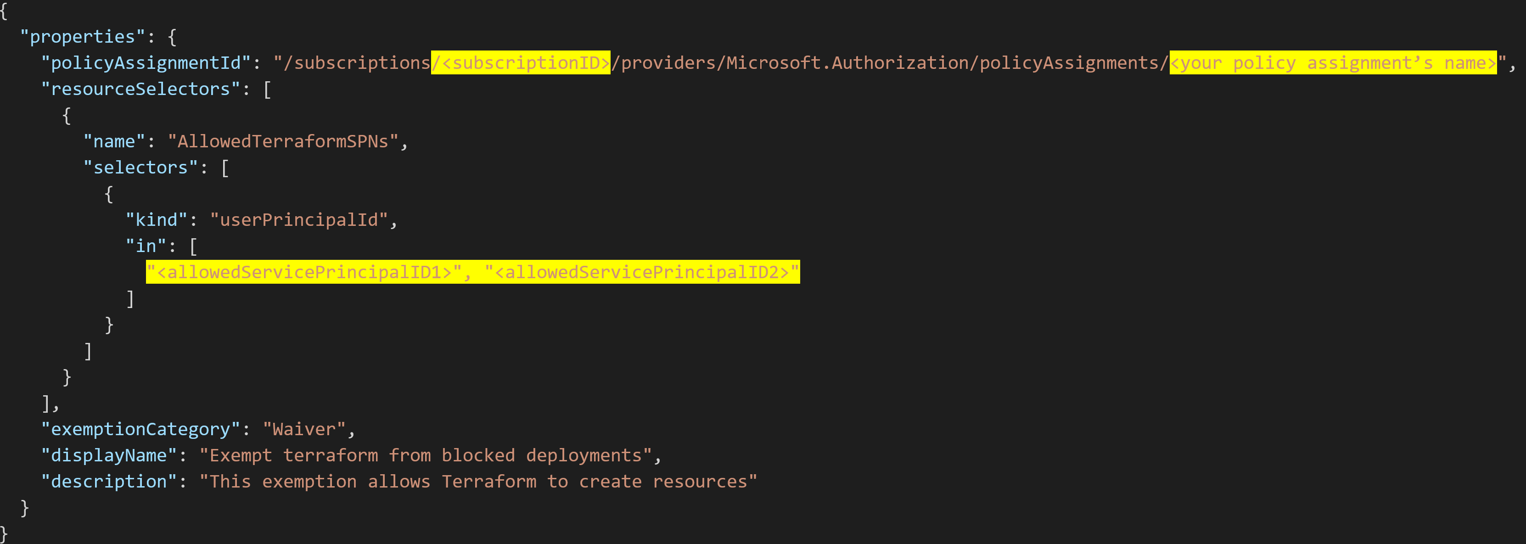Click the highlighted <subscriptionID> placeholder
This screenshot has width=1526, height=544.
point(521,63)
